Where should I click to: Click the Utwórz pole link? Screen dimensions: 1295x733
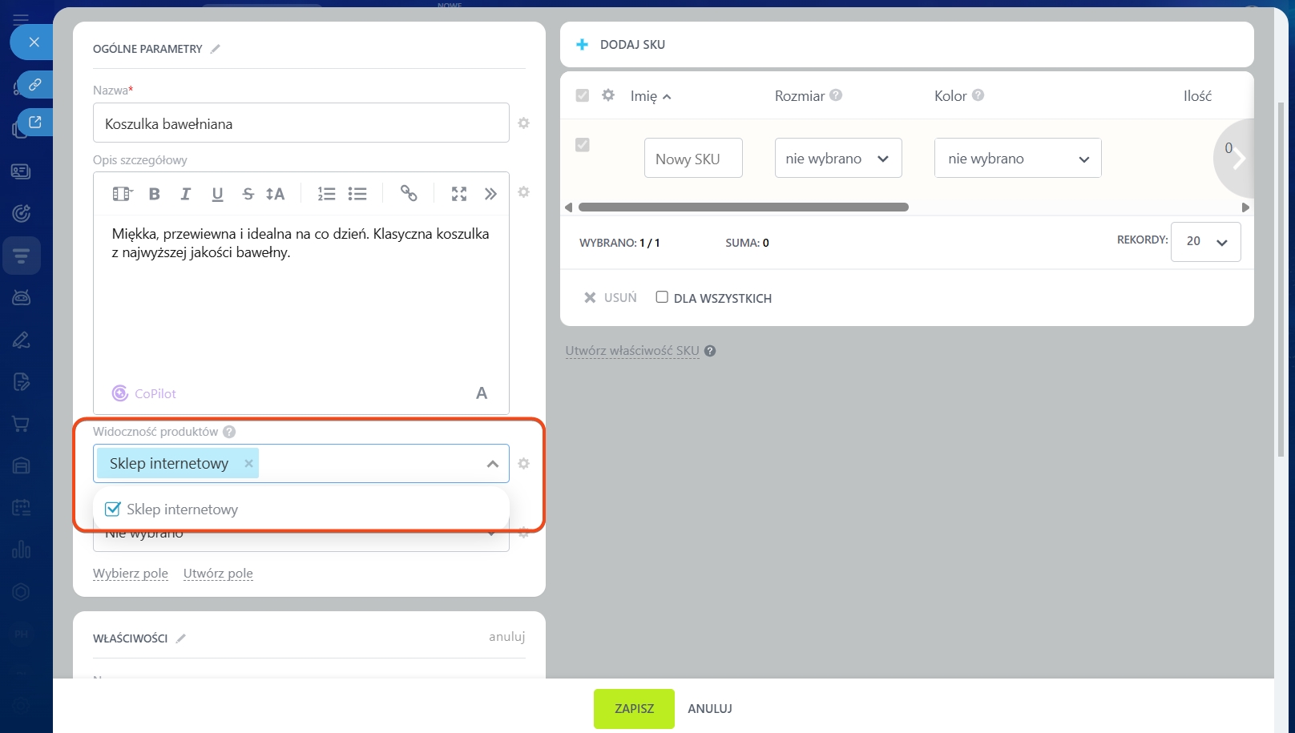point(218,574)
